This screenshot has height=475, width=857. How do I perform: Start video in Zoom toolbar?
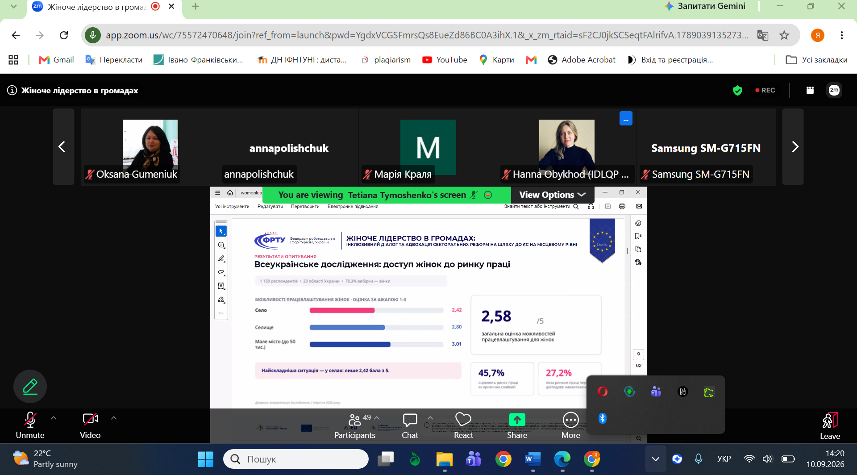point(90,425)
